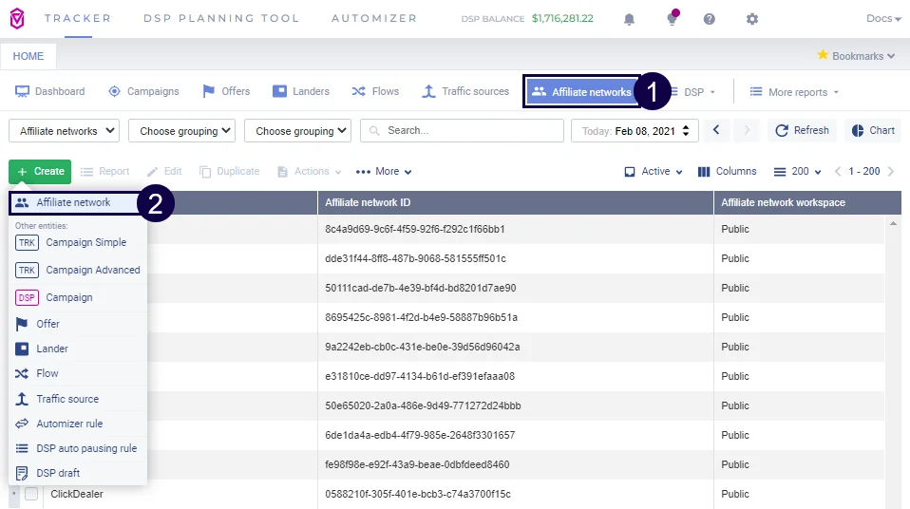
Task: Choose Automizer rule from create menu
Action: pyautogui.click(x=69, y=424)
